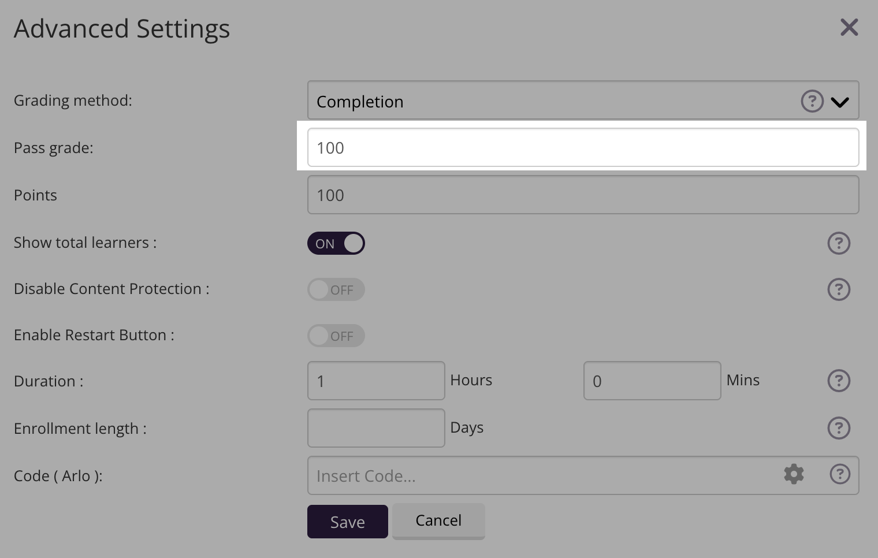
Task: Enable the Disable Content Protection toggle
Action: pos(336,289)
